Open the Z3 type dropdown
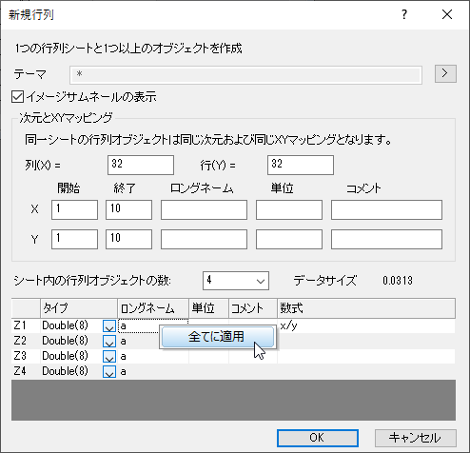470x453 pixels. [109, 357]
